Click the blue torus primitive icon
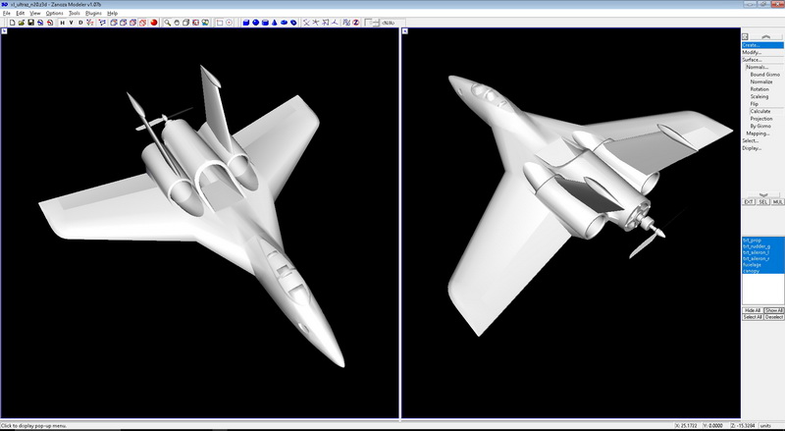Image resolution: width=785 pixels, height=431 pixels. point(284,23)
